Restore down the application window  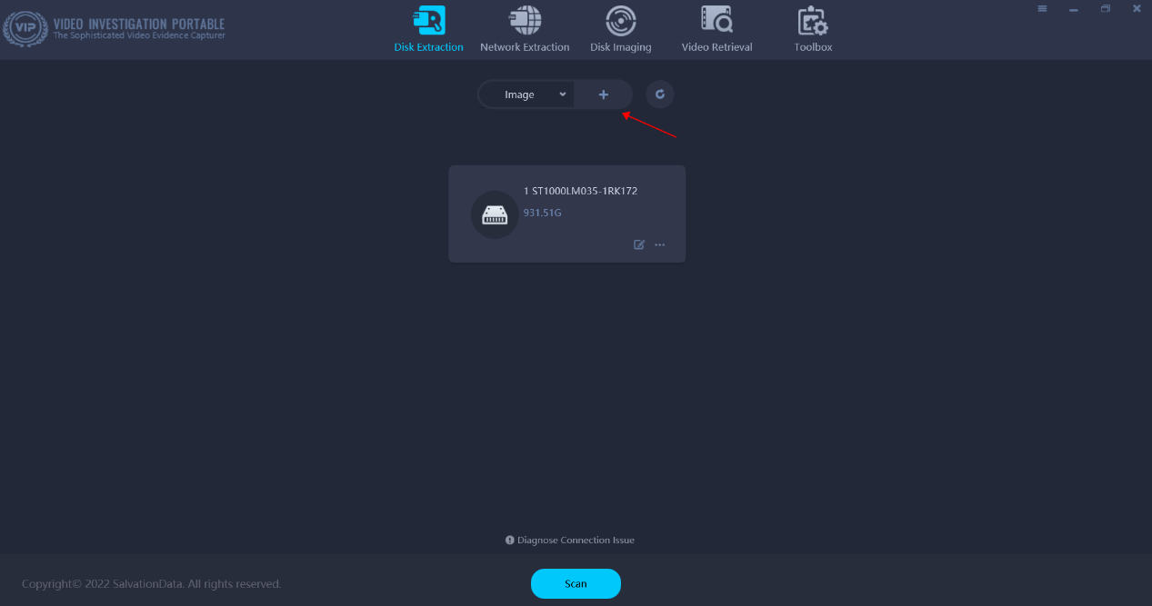[1106, 9]
